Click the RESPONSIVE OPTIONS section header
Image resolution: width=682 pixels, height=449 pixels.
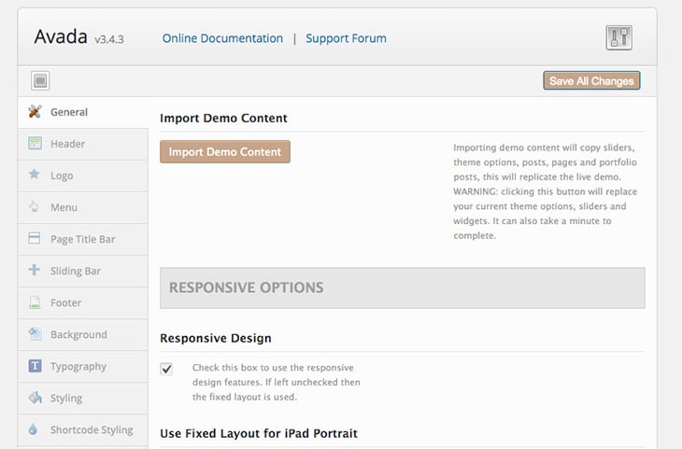[x=403, y=288]
